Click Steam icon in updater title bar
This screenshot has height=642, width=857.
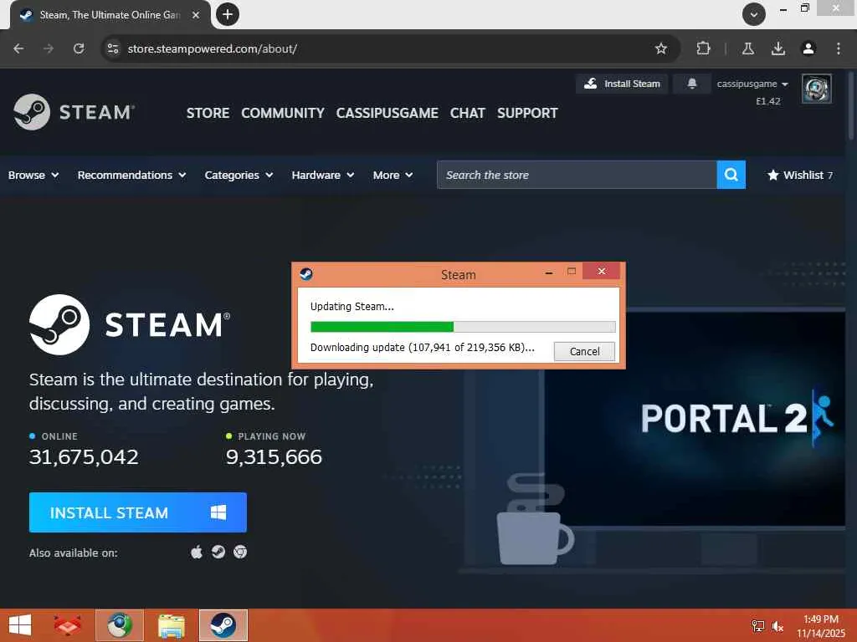[306, 273]
